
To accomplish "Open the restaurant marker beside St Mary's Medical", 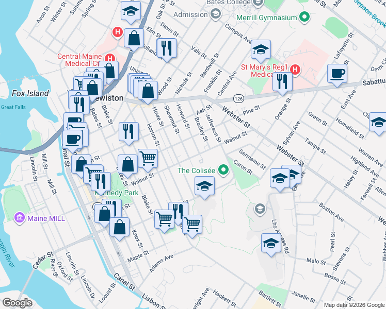I will point(282,83).
